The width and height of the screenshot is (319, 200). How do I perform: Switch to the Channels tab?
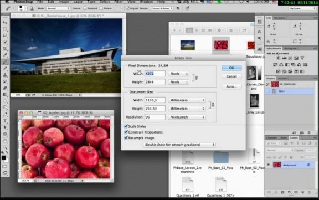pyautogui.click(x=271, y=138)
